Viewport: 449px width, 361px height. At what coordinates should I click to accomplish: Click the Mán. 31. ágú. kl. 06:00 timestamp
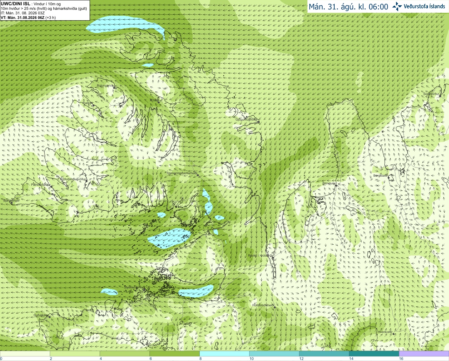click(348, 7)
